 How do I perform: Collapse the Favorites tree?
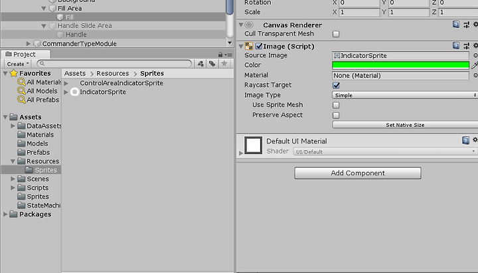(5, 73)
